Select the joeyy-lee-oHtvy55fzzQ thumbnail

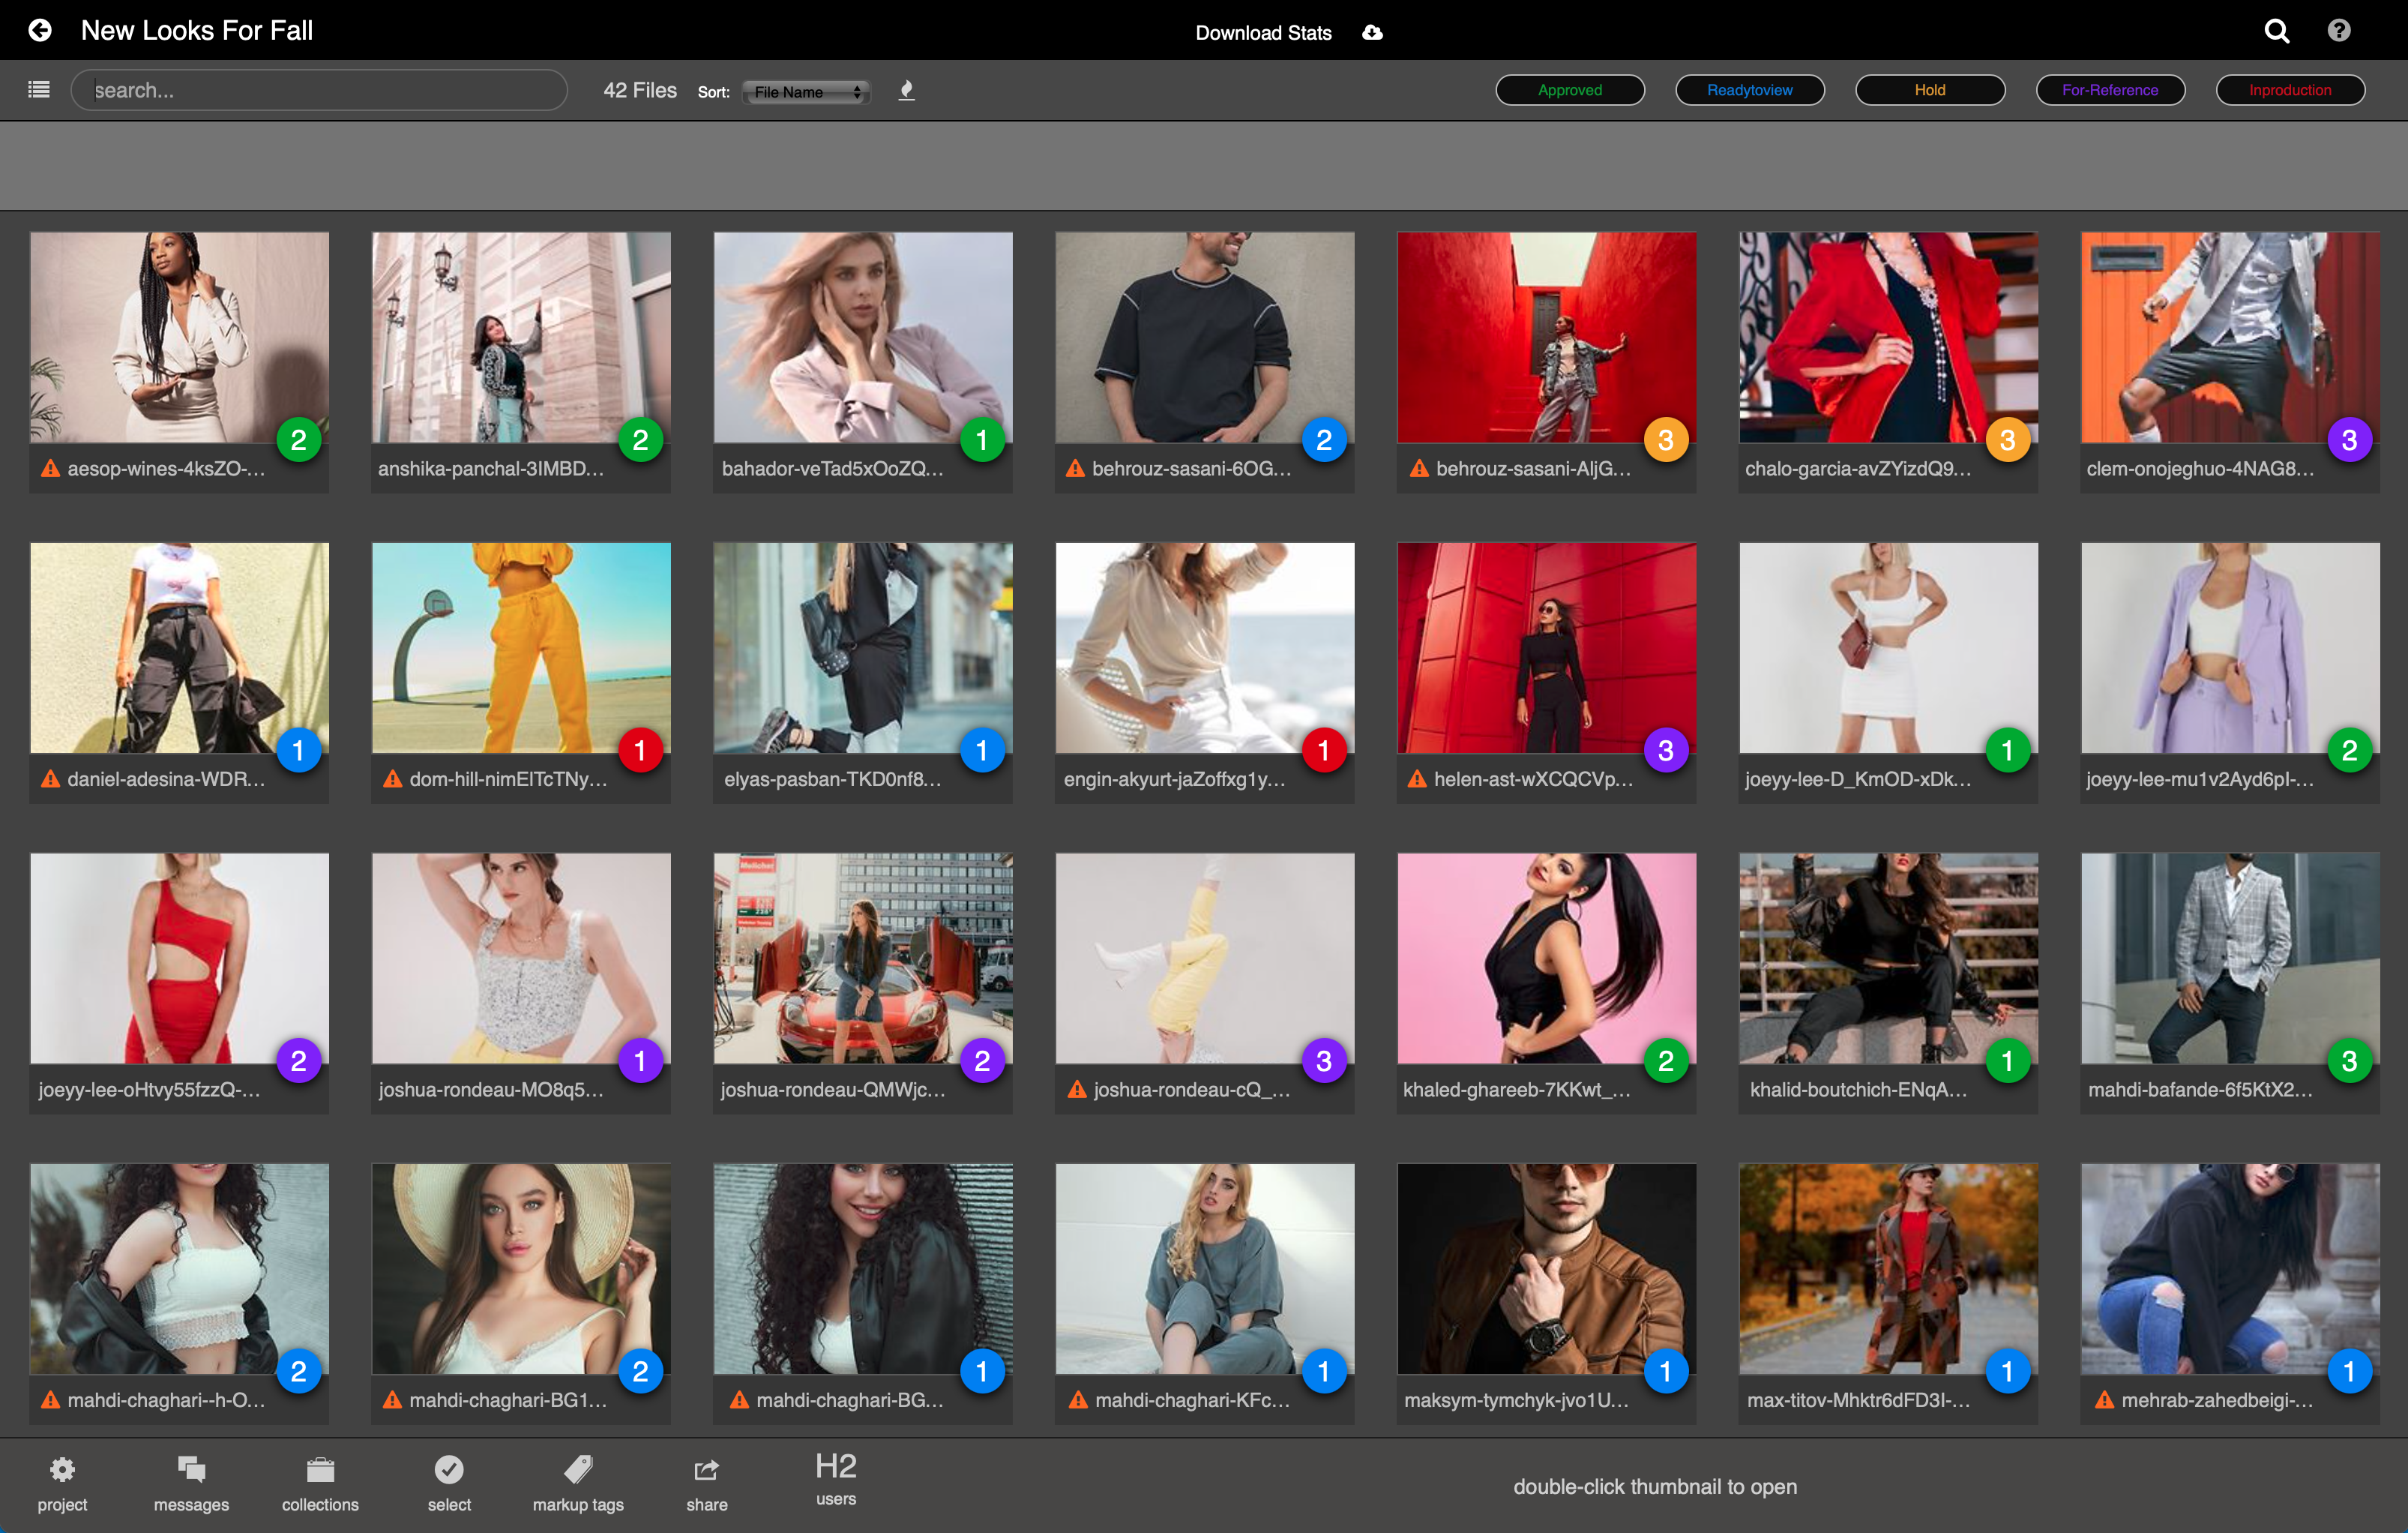179,958
